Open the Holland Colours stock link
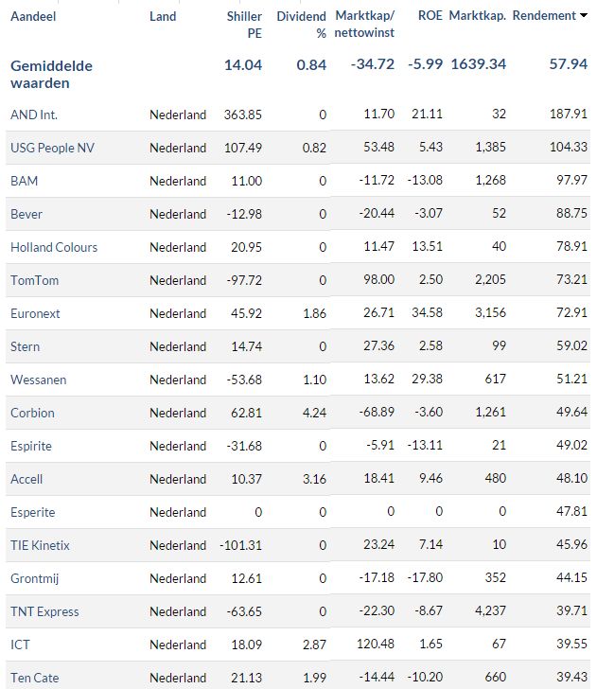The width and height of the screenshot is (597, 689). click(x=54, y=247)
